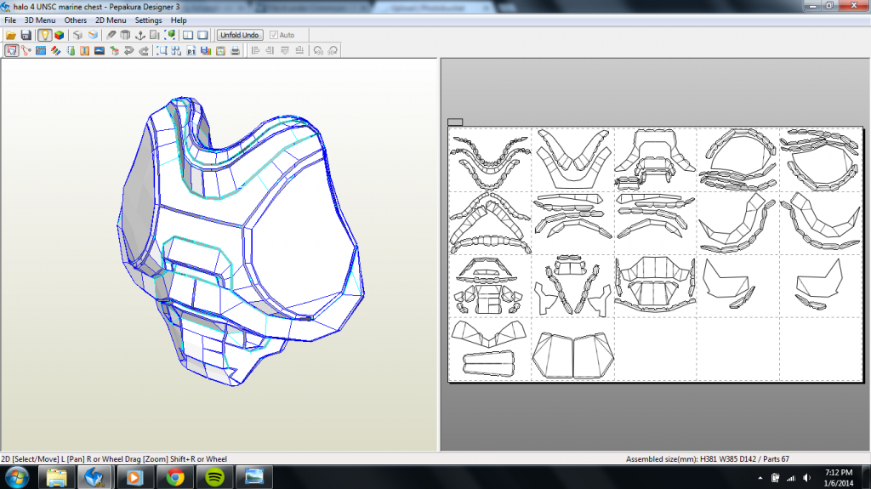The width and height of the screenshot is (871, 489).
Task: Open the File menu
Action: coord(10,20)
